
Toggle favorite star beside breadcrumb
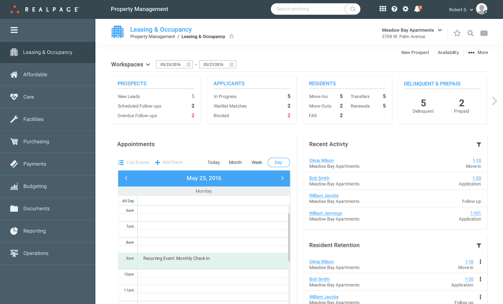click(x=232, y=36)
